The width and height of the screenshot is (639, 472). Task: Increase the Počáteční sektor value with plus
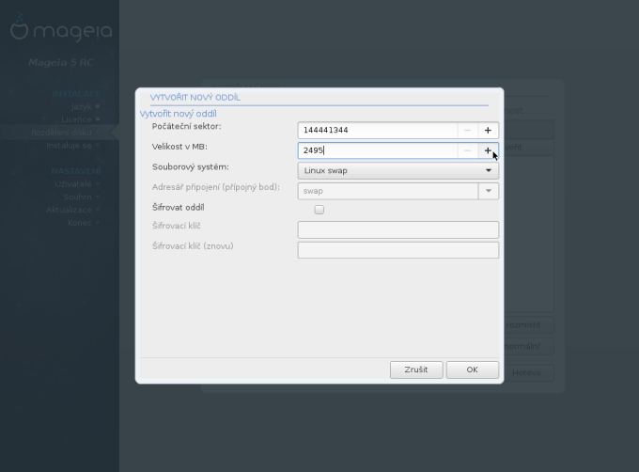tap(488, 131)
